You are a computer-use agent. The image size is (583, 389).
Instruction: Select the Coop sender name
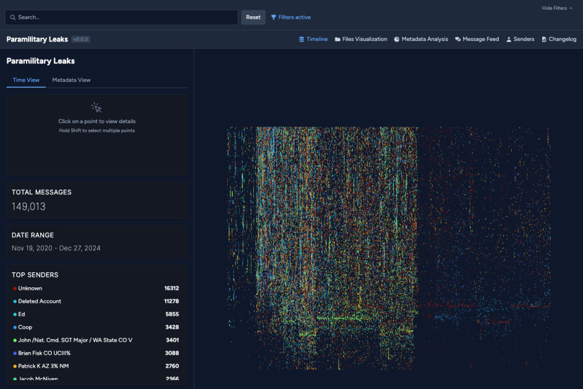(x=25, y=327)
